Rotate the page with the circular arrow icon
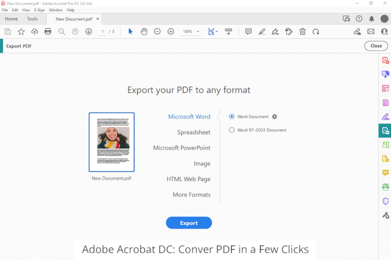Screen dimensions: 391x260 [316, 32]
